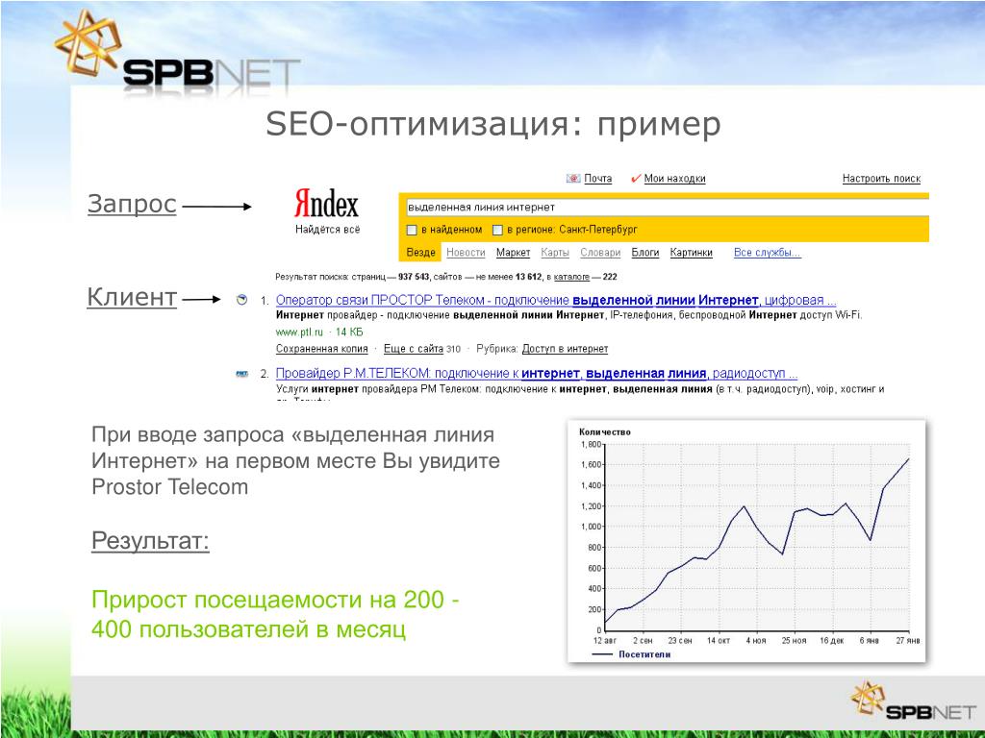Click the 'каталоге' link in results summary
Screen dimensions: 985x738
pyautogui.click(x=571, y=277)
